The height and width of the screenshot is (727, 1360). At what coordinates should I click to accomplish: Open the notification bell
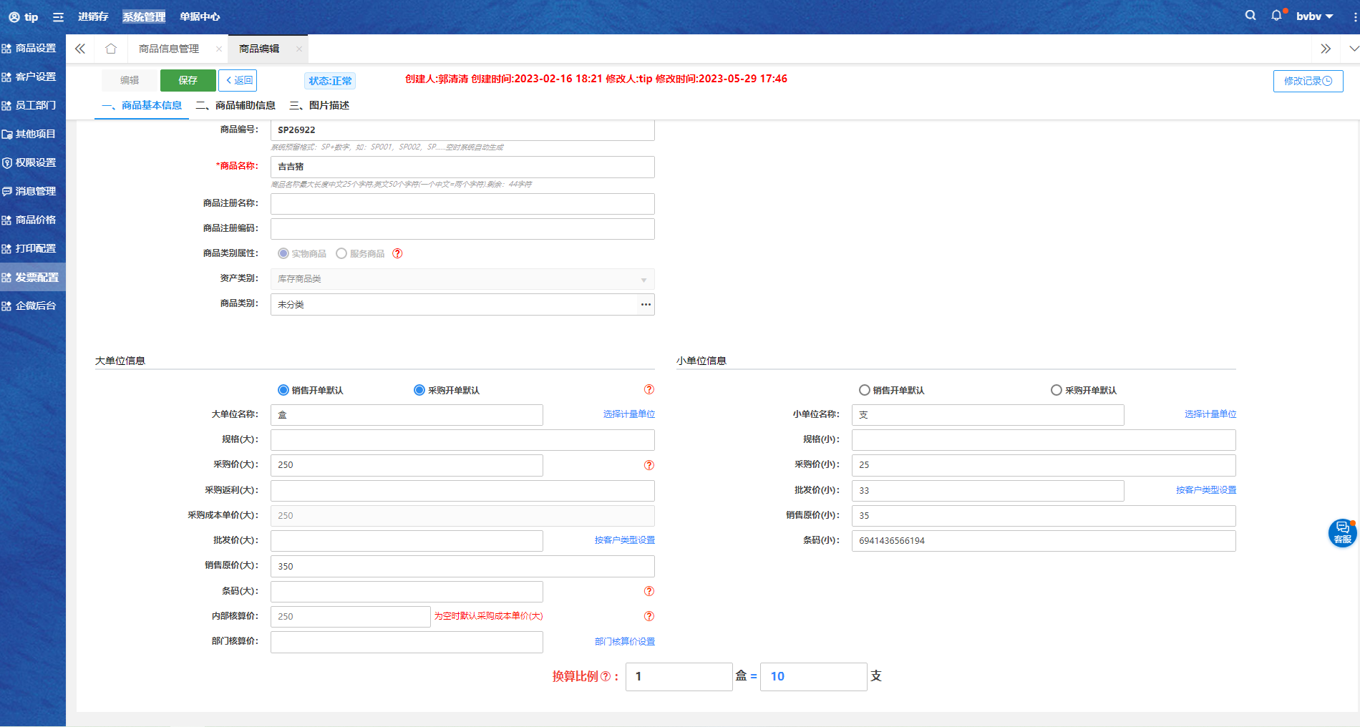click(1276, 16)
